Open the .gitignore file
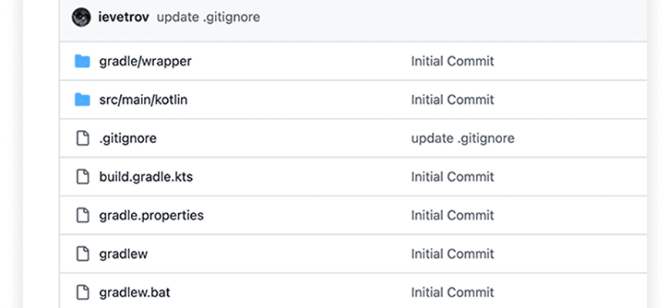 pyautogui.click(x=128, y=139)
